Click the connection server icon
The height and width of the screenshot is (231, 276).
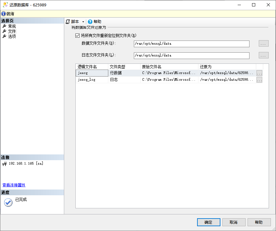coord(4,164)
